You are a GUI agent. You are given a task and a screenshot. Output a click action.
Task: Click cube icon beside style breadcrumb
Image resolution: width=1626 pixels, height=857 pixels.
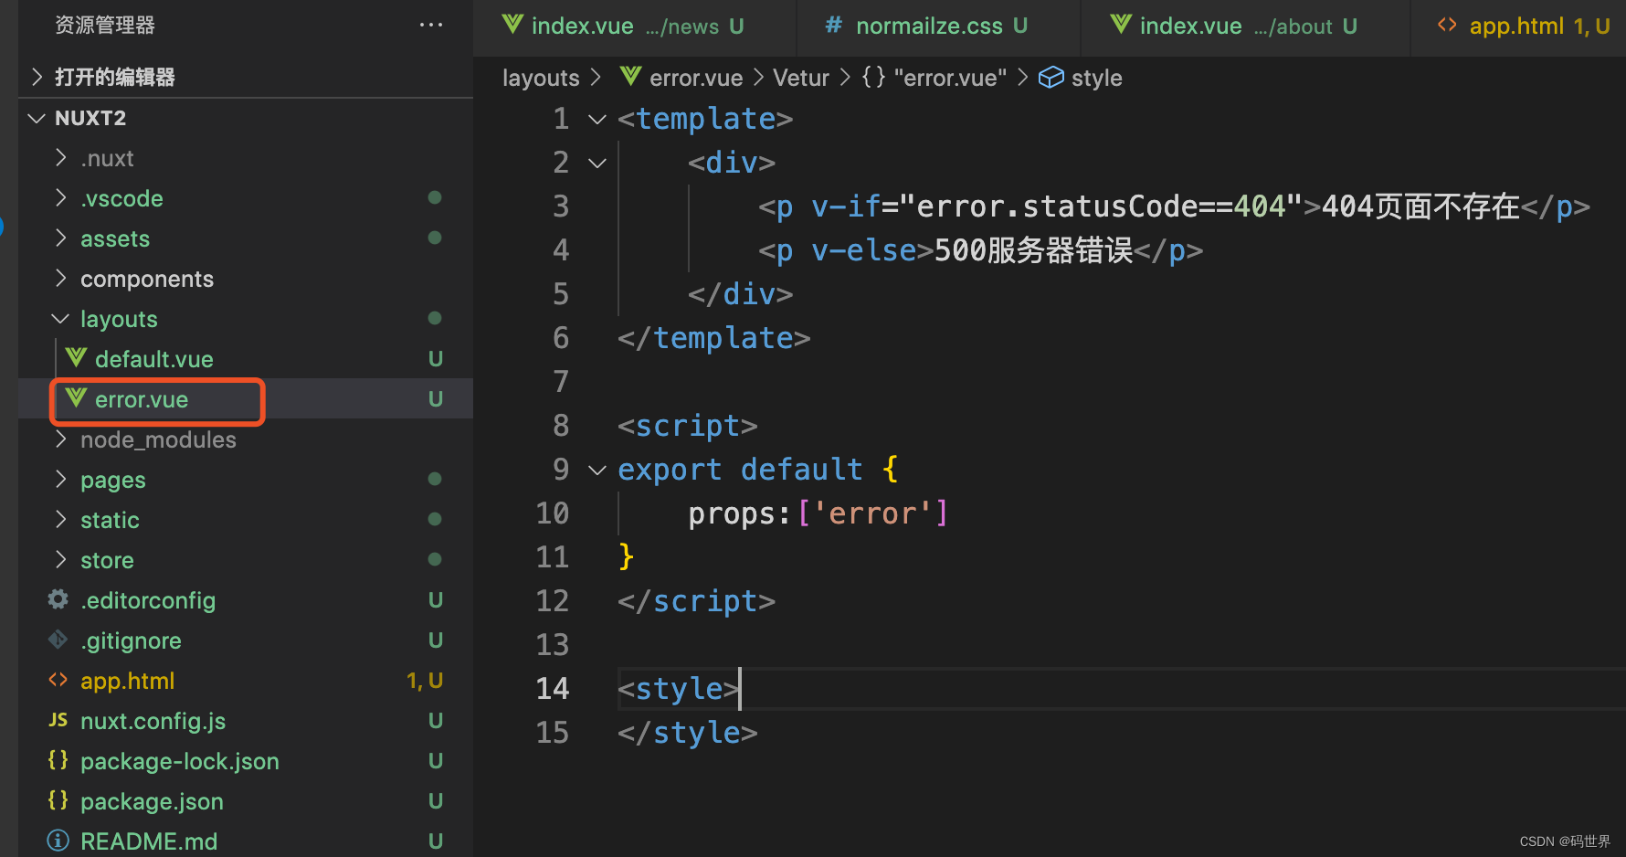click(x=1051, y=78)
